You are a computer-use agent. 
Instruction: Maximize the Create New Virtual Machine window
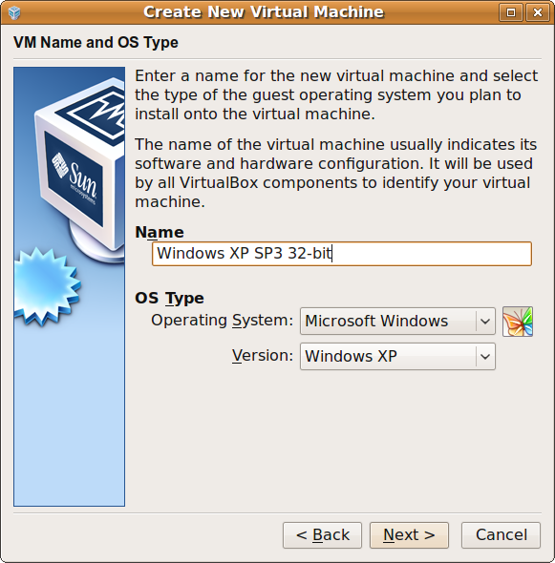[511, 13]
